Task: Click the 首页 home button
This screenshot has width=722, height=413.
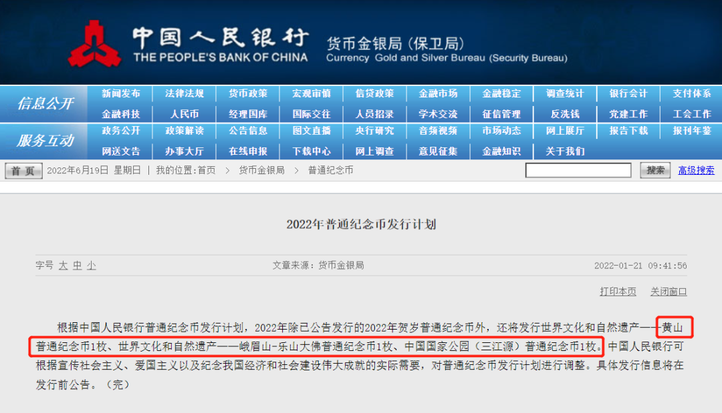Action: [x=23, y=171]
